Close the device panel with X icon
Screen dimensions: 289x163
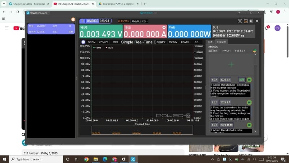click(x=257, y=21)
